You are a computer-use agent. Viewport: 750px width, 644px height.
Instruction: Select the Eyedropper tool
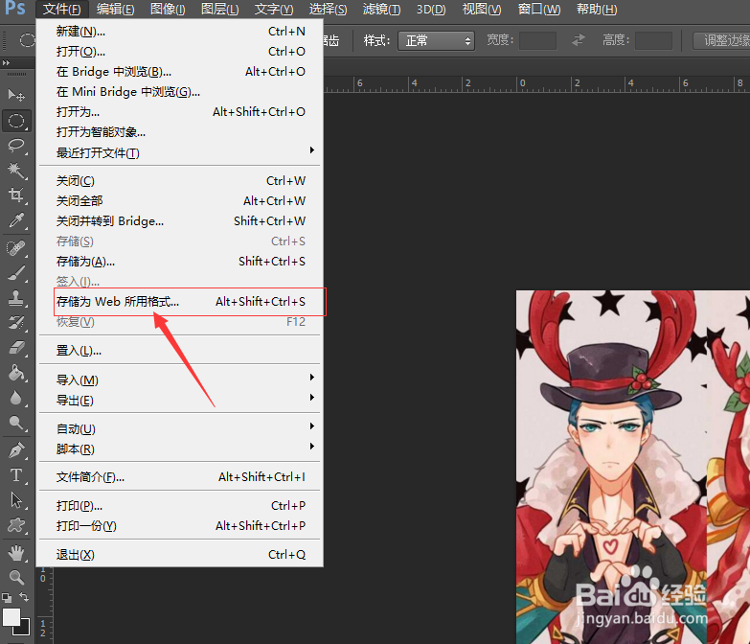16,220
